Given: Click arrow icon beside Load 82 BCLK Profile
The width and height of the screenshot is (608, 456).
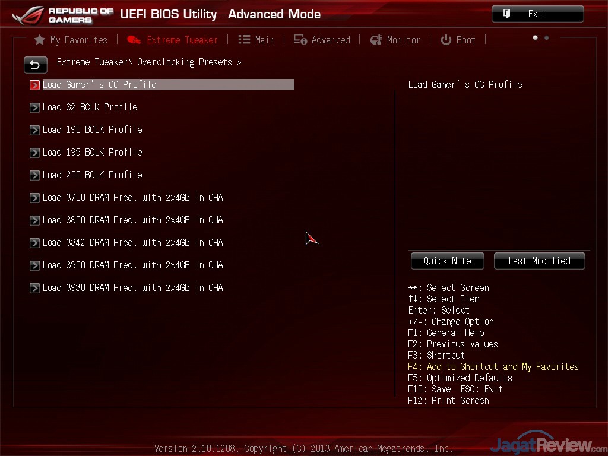Looking at the screenshot, I should pos(34,107).
